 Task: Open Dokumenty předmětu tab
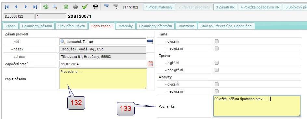(x=155, y=26)
